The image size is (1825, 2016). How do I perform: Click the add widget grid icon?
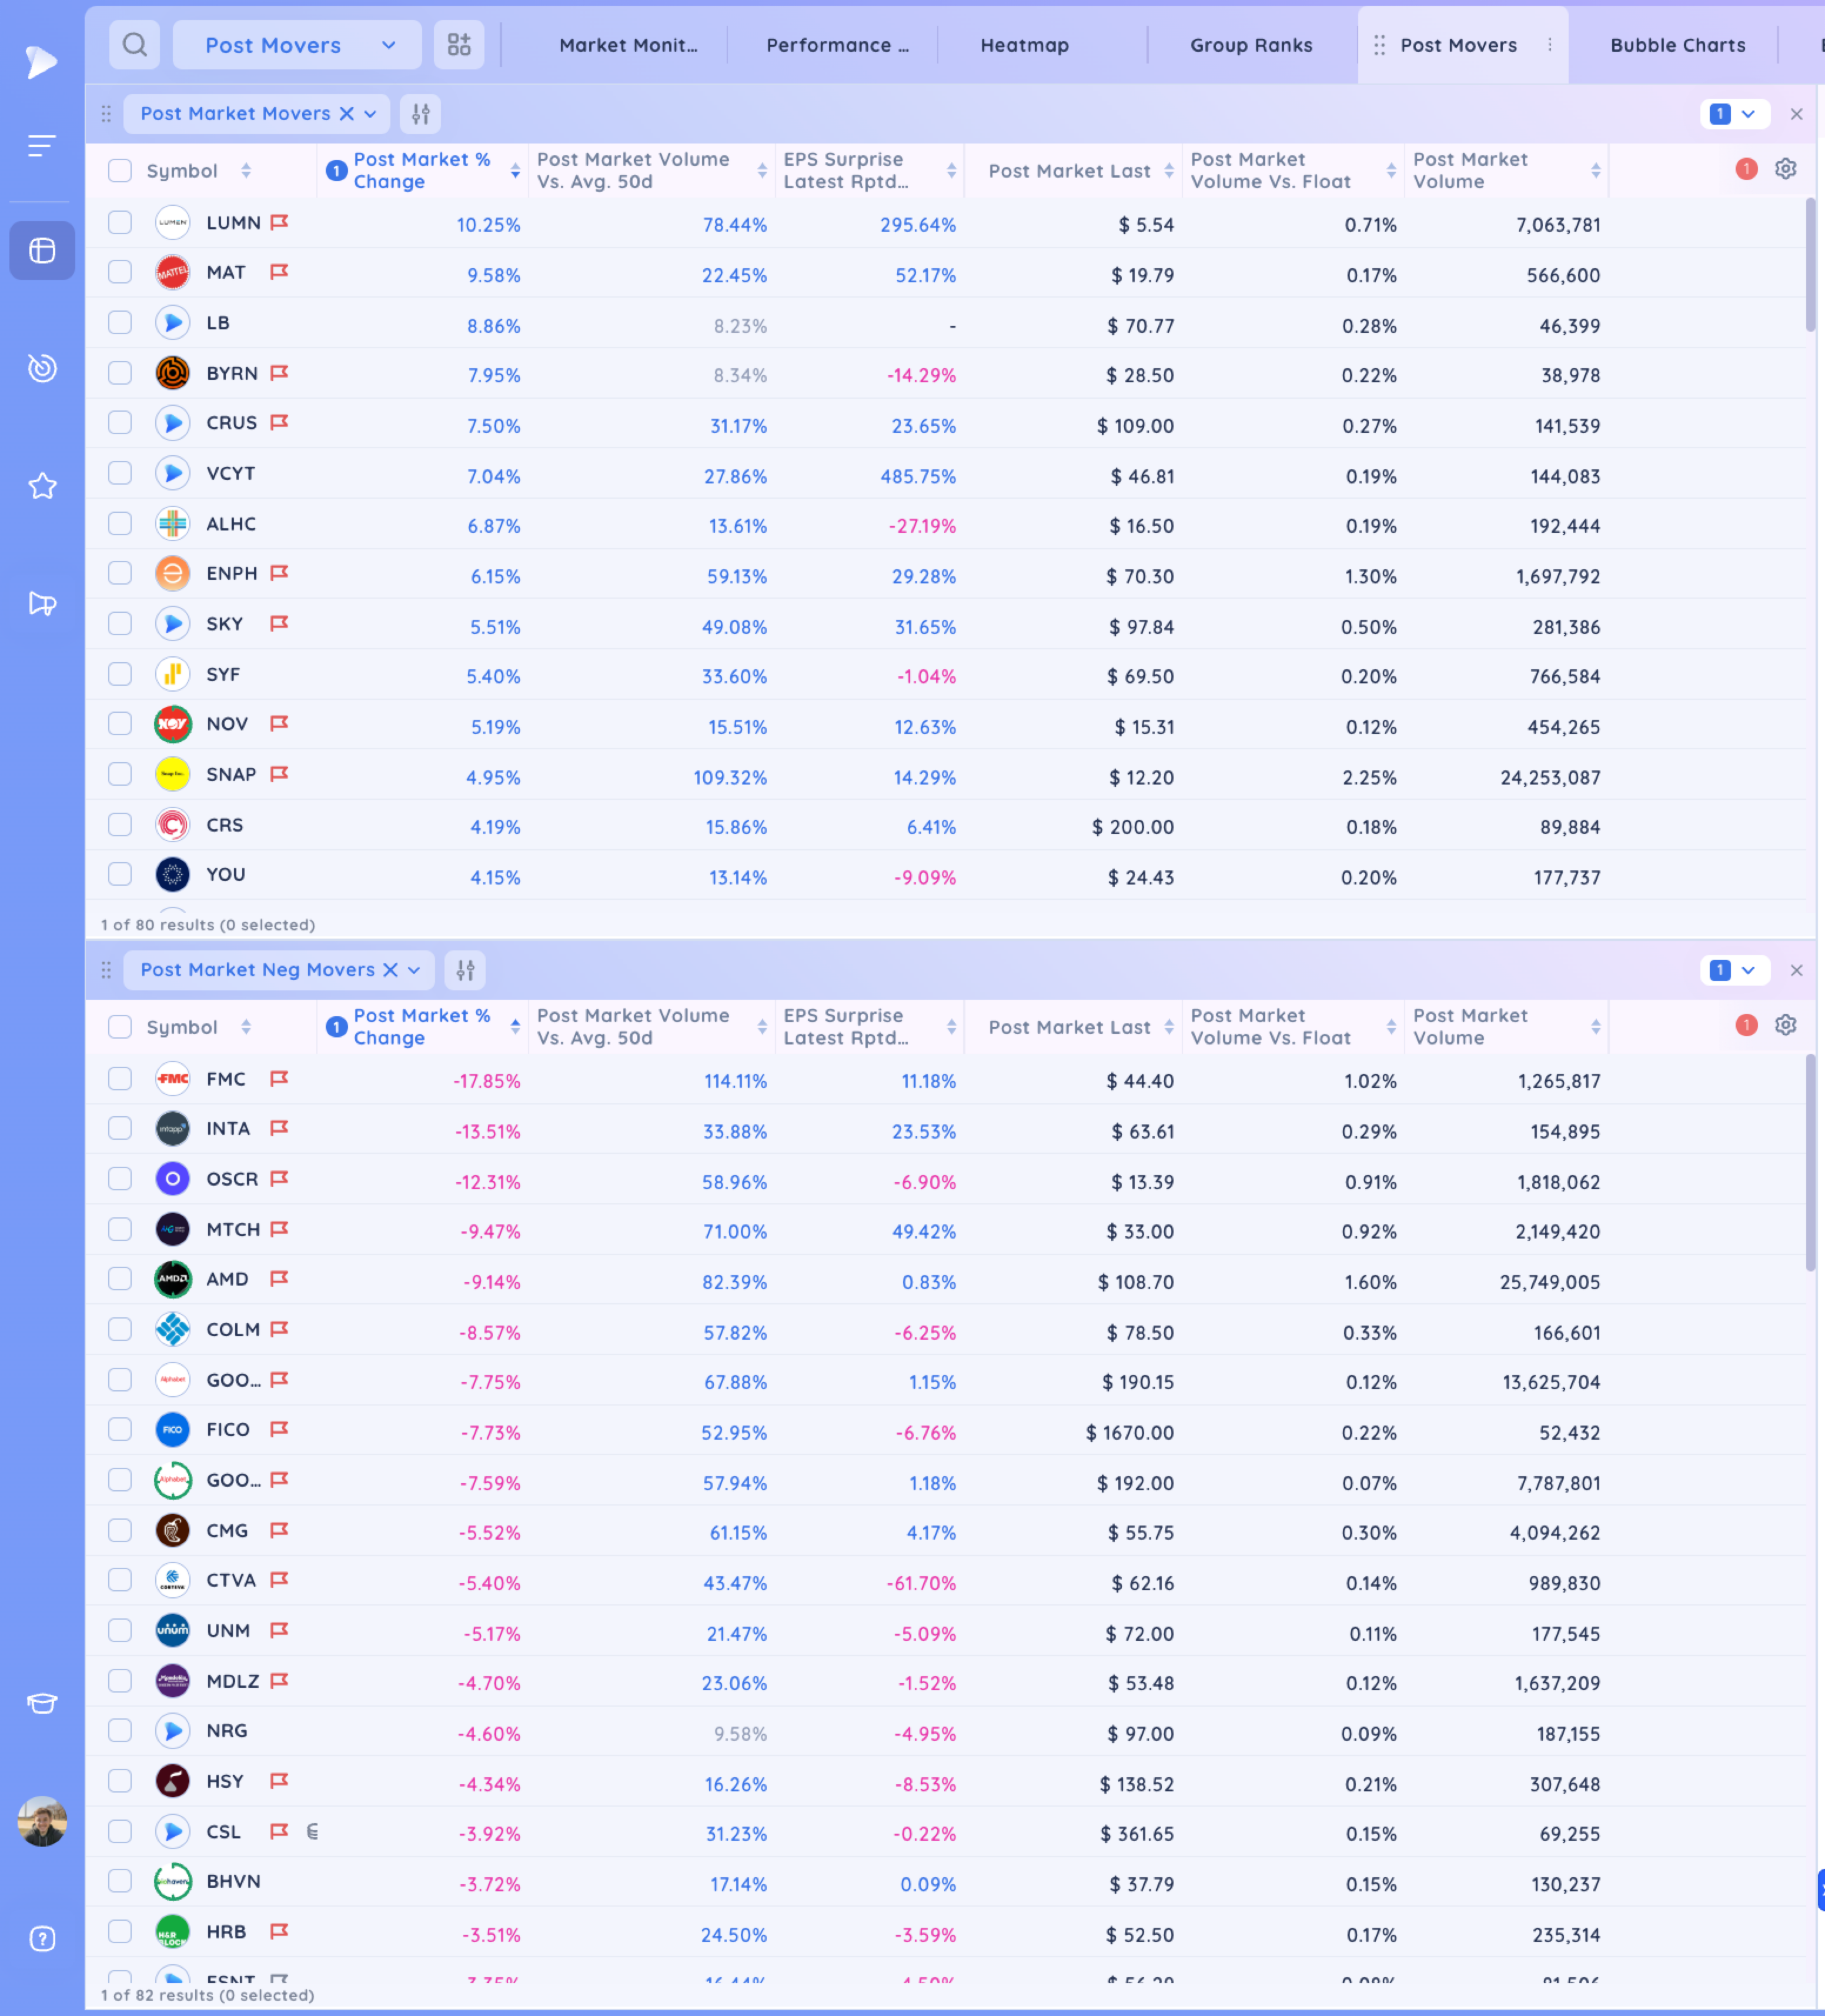click(459, 45)
